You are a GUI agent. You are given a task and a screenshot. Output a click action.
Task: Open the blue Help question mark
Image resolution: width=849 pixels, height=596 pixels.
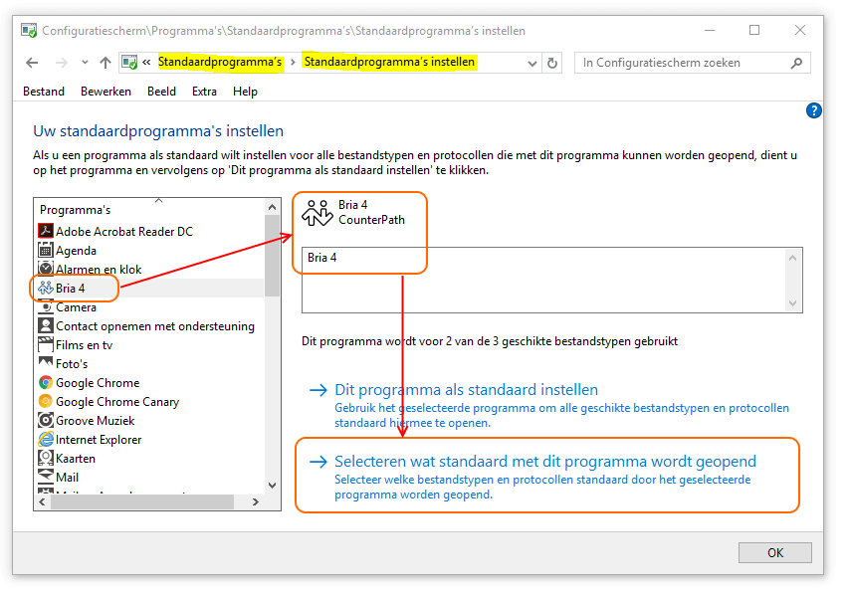[x=814, y=110]
